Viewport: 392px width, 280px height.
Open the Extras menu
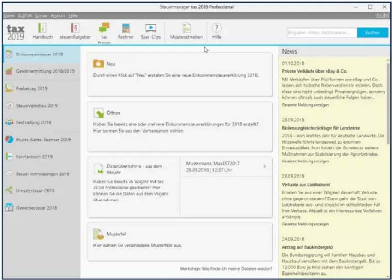coord(41,16)
